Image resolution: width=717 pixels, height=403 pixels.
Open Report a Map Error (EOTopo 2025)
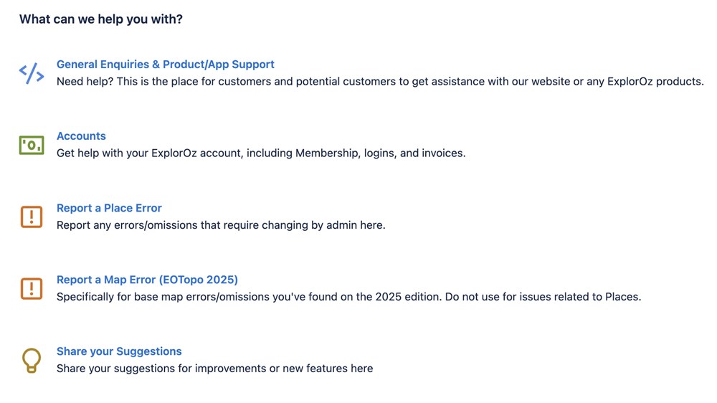[x=147, y=280]
